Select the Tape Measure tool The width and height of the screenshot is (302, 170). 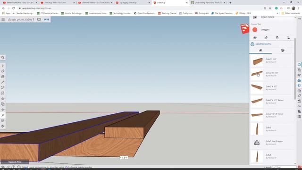(3, 115)
